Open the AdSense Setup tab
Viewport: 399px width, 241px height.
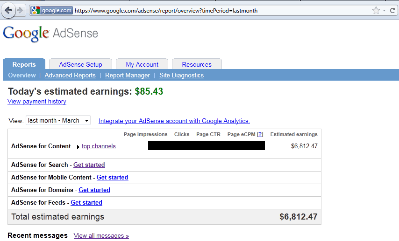(x=80, y=64)
